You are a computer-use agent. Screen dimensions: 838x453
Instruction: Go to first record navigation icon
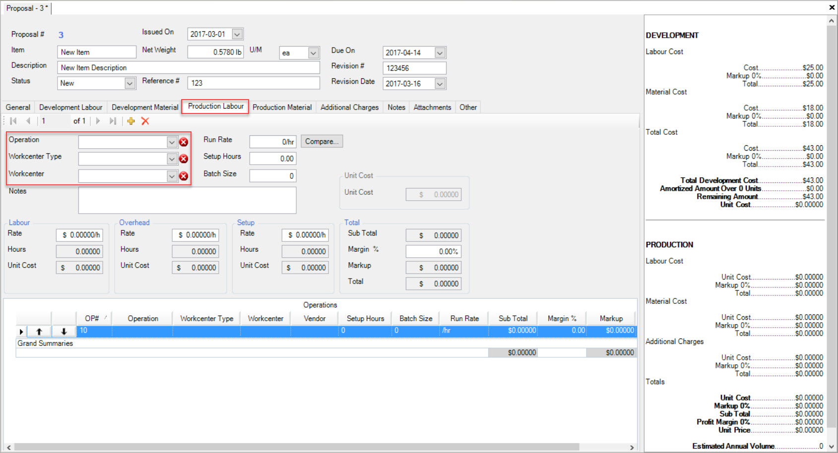[x=13, y=121]
